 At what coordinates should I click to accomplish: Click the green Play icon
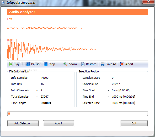(x=10, y=64)
